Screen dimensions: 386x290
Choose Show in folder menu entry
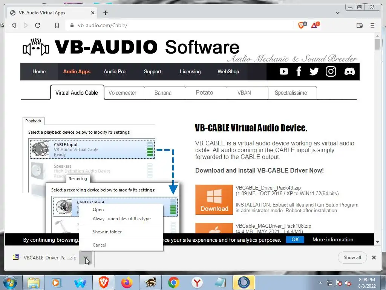121,232
